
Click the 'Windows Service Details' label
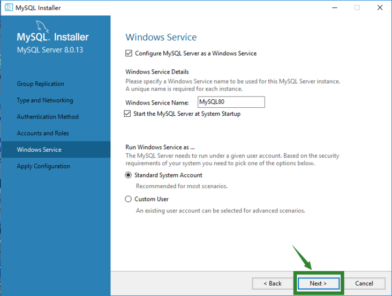[x=157, y=72]
